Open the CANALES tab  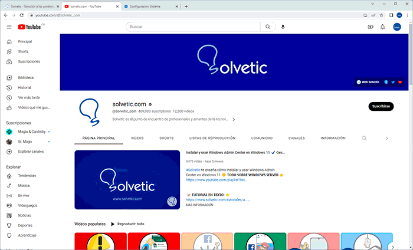pos(297,138)
